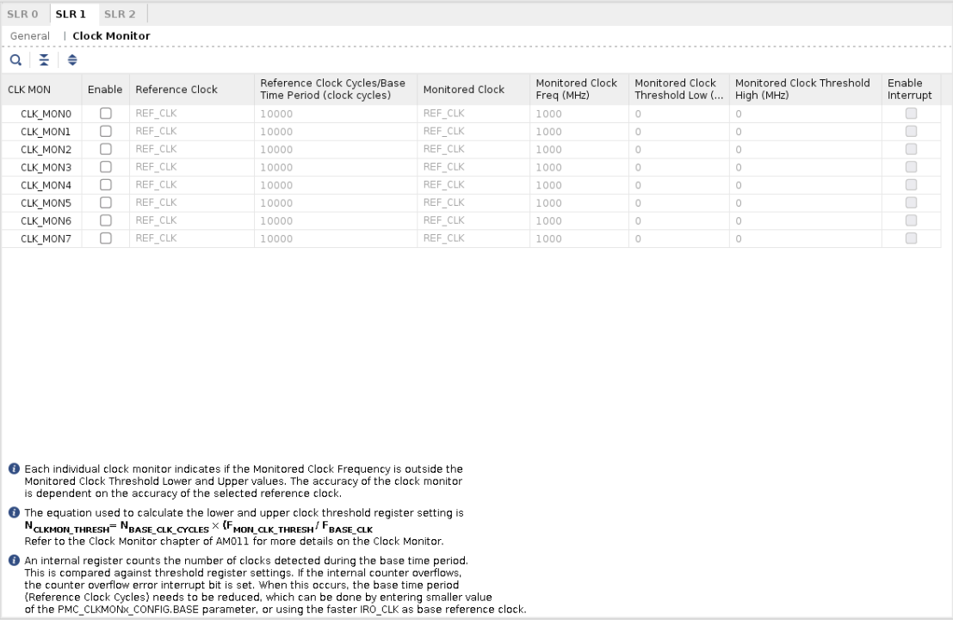
Task: Open Reference Clock dropdown for CLK_MON6
Action: [191, 220]
